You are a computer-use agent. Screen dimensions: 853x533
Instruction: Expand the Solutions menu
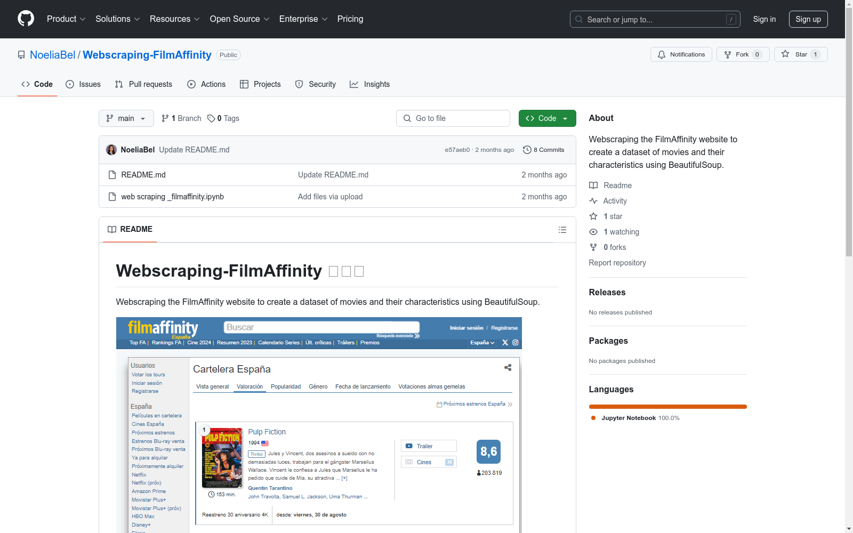(x=118, y=19)
